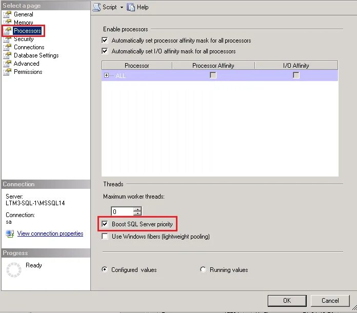Open the Connections page
The image size is (357, 313).
tap(29, 47)
